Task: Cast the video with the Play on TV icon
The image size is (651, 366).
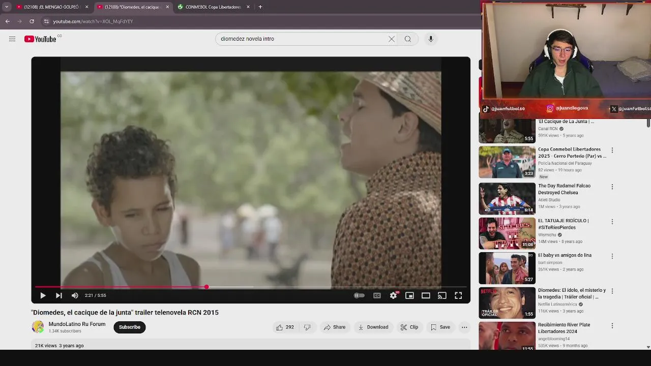Action: [442, 295]
